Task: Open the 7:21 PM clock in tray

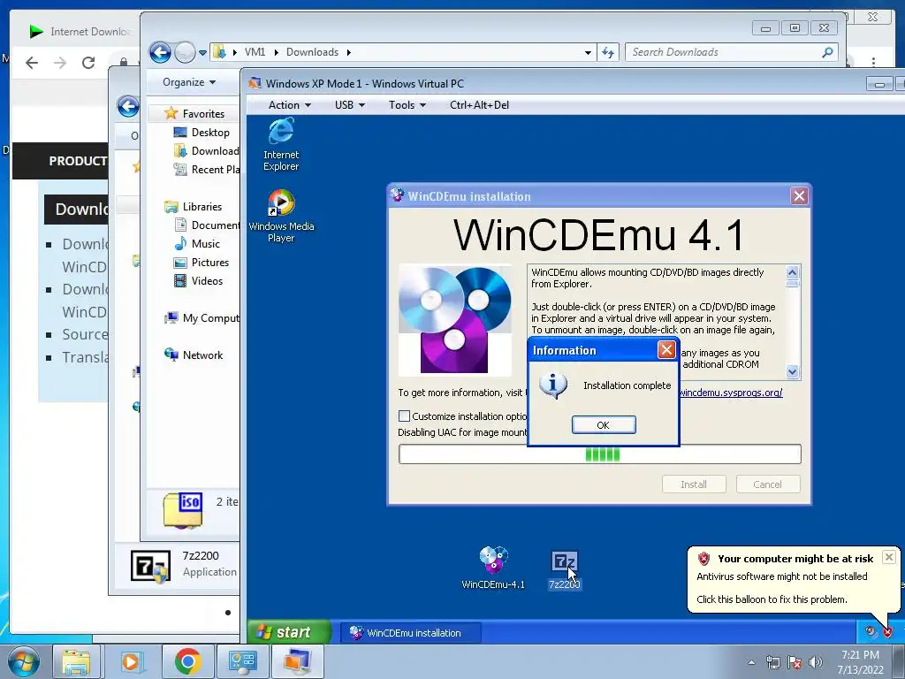Action: click(860, 661)
